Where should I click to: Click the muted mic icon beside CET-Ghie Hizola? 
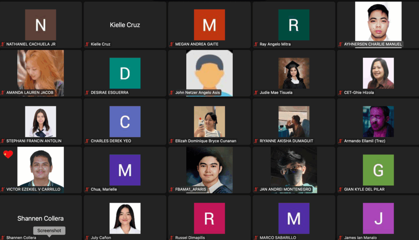pyautogui.click(x=340, y=93)
